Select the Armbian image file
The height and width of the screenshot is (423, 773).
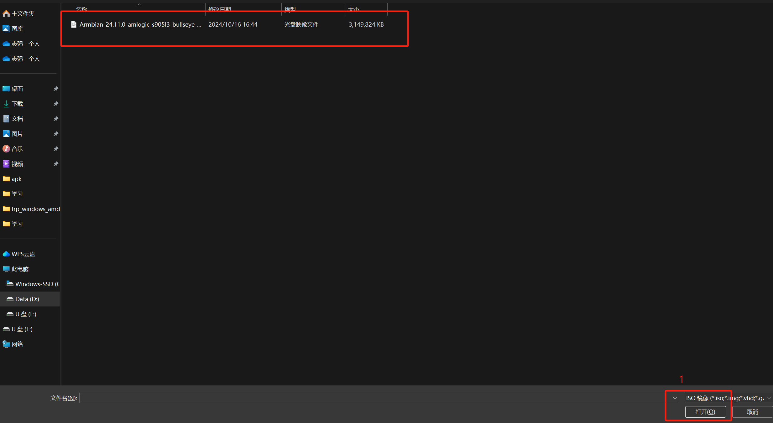(140, 24)
